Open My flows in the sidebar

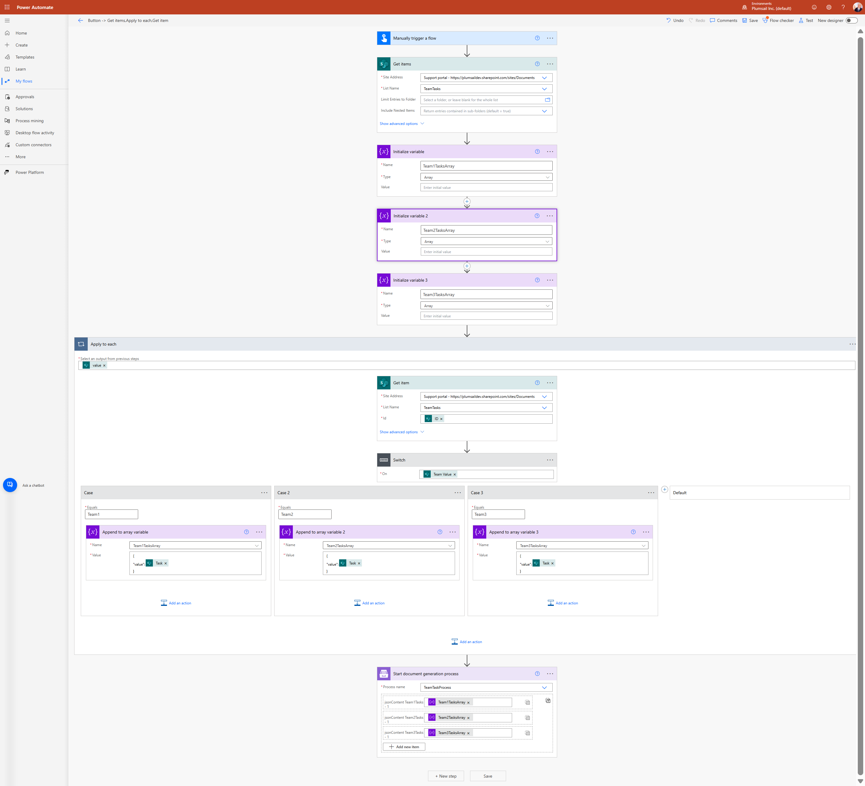coord(24,81)
